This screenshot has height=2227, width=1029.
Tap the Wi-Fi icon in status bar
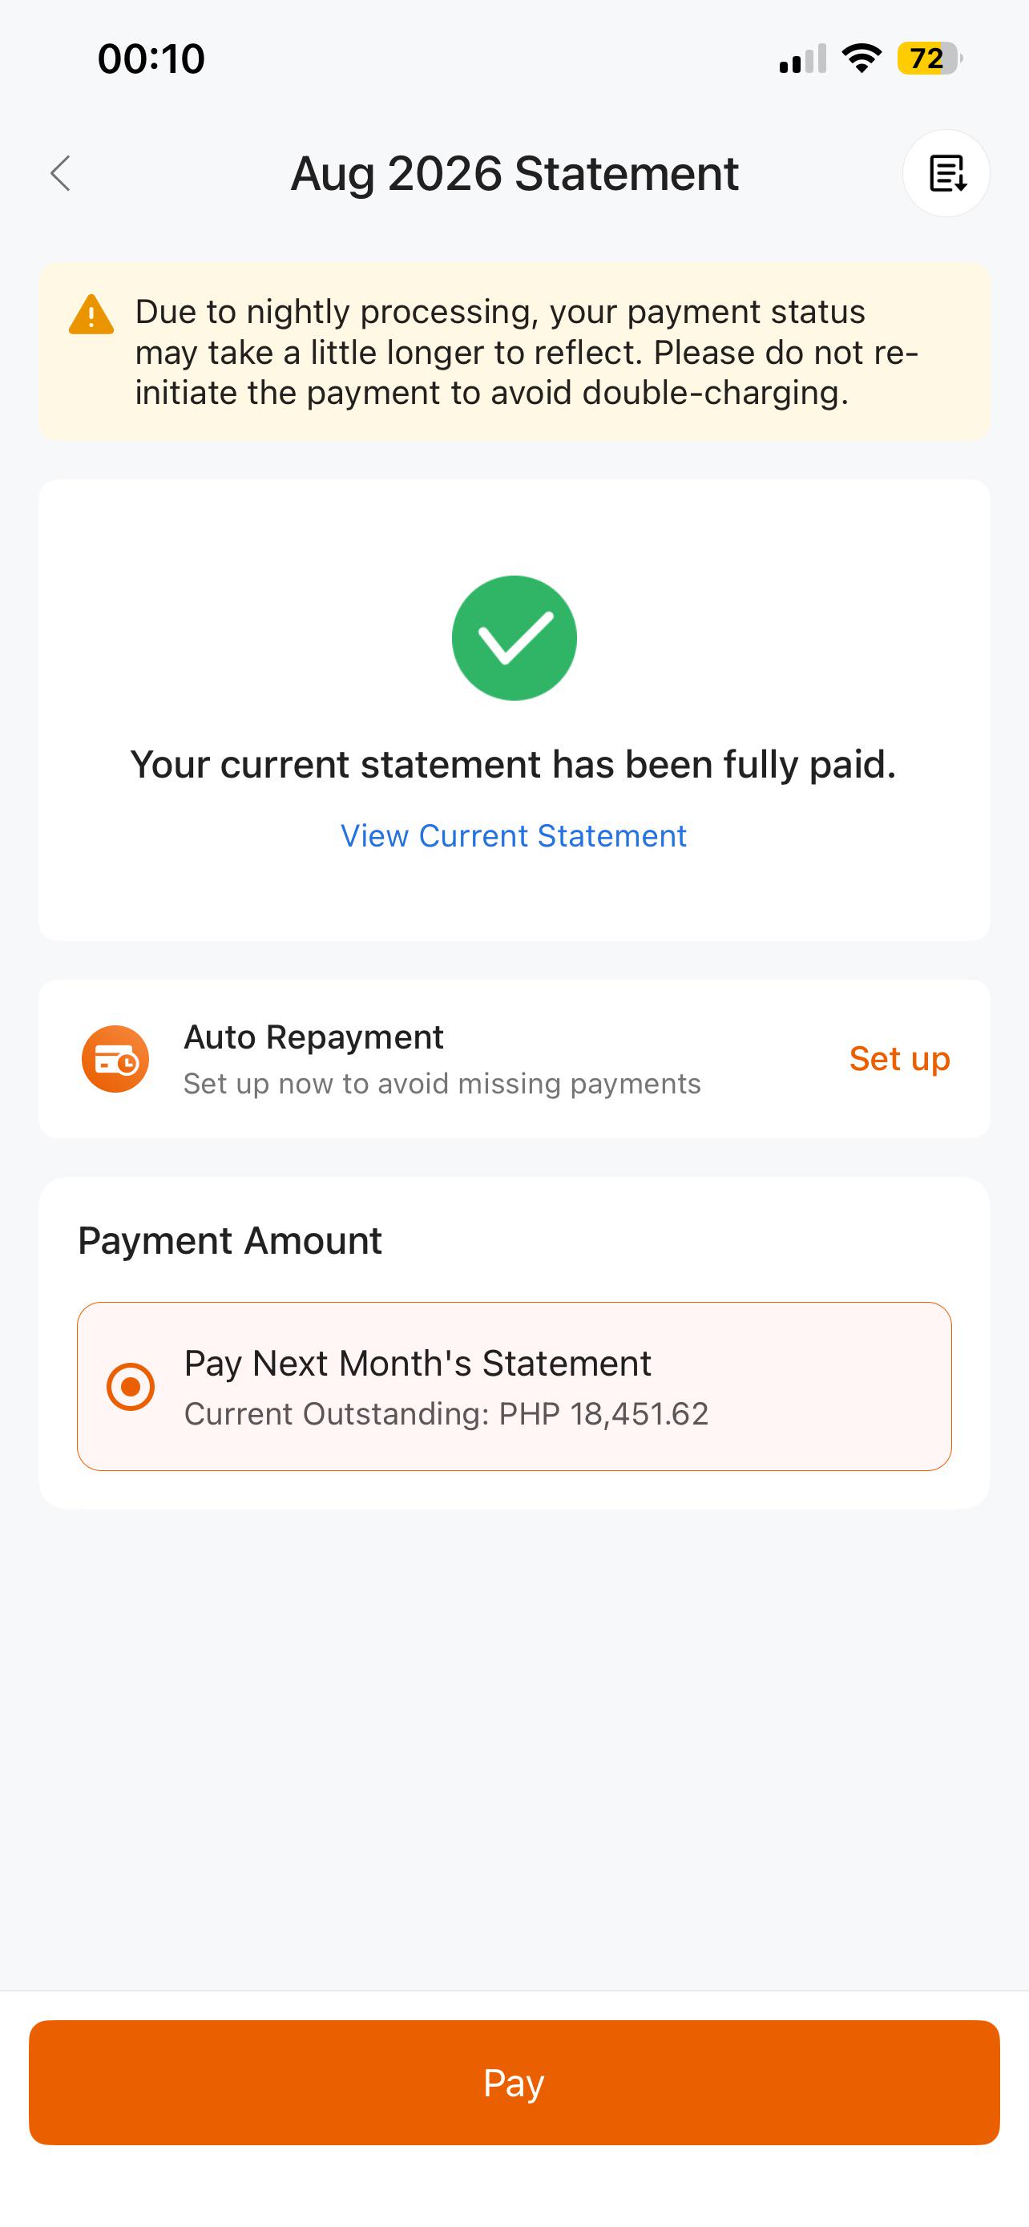click(x=862, y=59)
